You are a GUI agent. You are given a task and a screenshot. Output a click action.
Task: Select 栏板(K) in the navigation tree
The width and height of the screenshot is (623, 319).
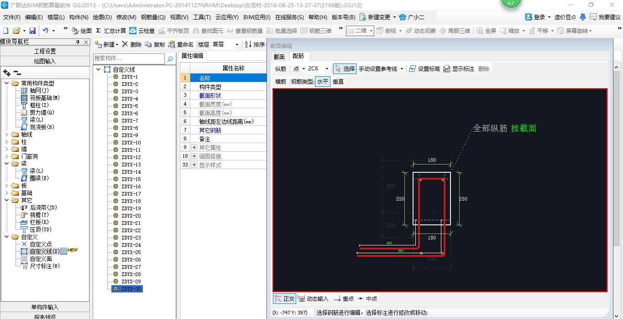tap(36, 222)
